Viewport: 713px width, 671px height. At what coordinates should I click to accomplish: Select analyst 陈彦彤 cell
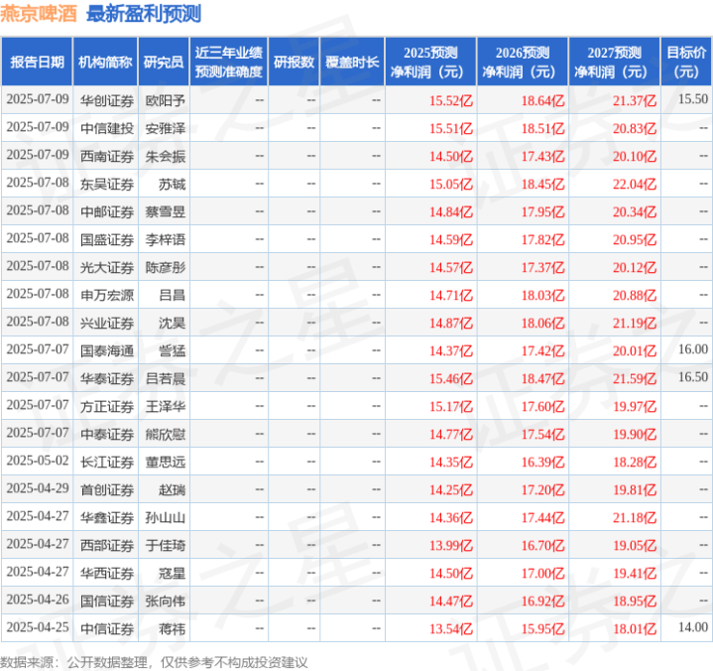pyautogui.click(x=165, y=267)
